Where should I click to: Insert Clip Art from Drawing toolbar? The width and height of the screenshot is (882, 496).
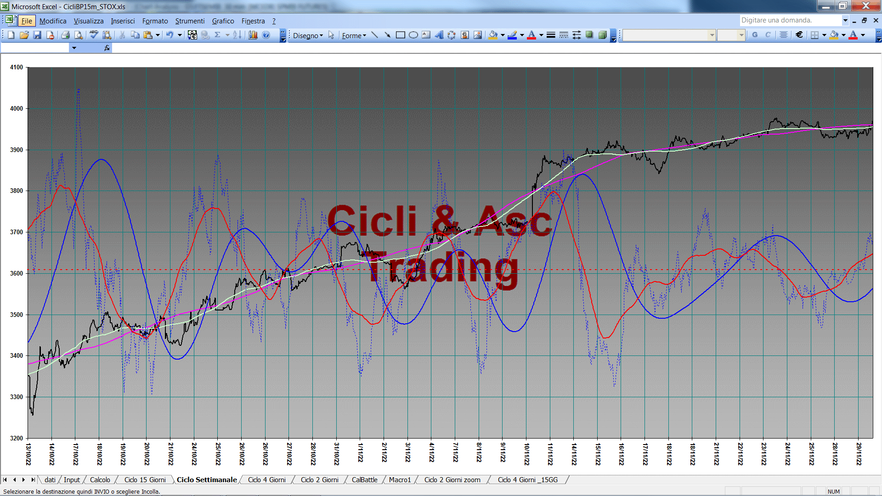point(465,35)
